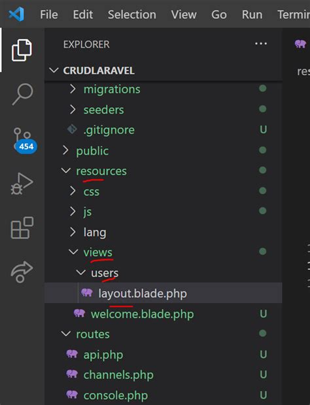Click the VS Code logo icon
Screen dimensions: 310x405
(x=16, y=14)
